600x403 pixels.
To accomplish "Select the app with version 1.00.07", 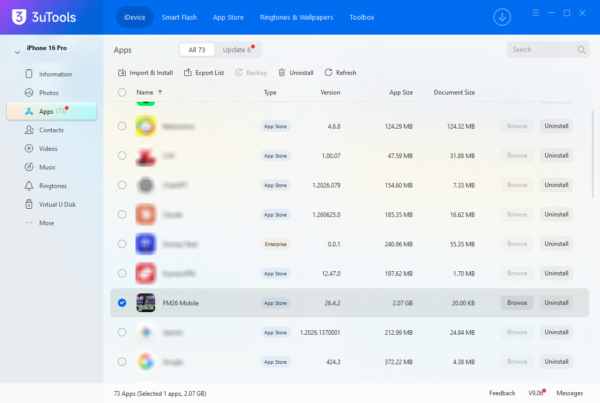I will coord(122,156).
